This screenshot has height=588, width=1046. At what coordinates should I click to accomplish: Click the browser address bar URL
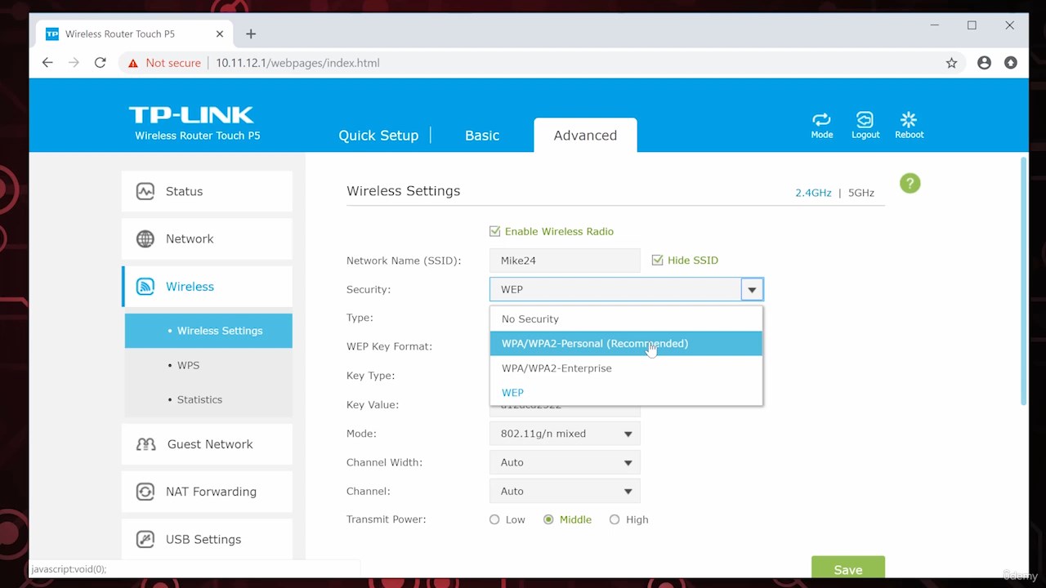tap(297, 63)
